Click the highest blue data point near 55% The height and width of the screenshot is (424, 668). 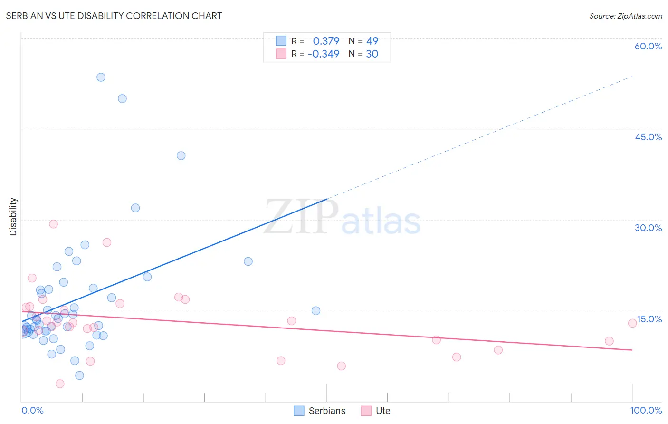101,77
